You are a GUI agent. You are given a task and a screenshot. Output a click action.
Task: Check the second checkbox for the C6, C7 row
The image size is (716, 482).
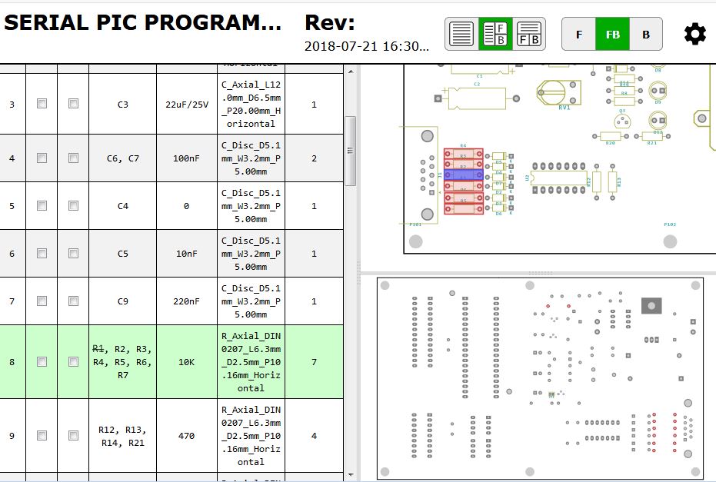pos(72,158)
